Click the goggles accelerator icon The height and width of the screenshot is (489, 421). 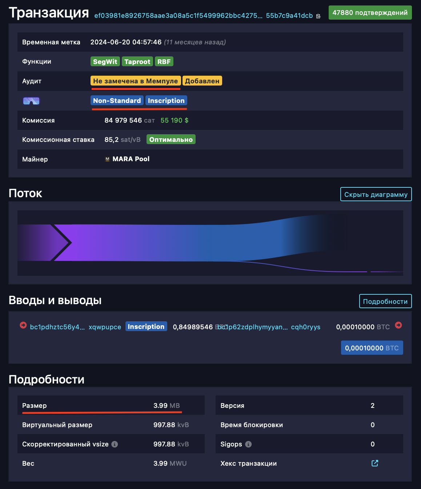(x=31, y=101)
